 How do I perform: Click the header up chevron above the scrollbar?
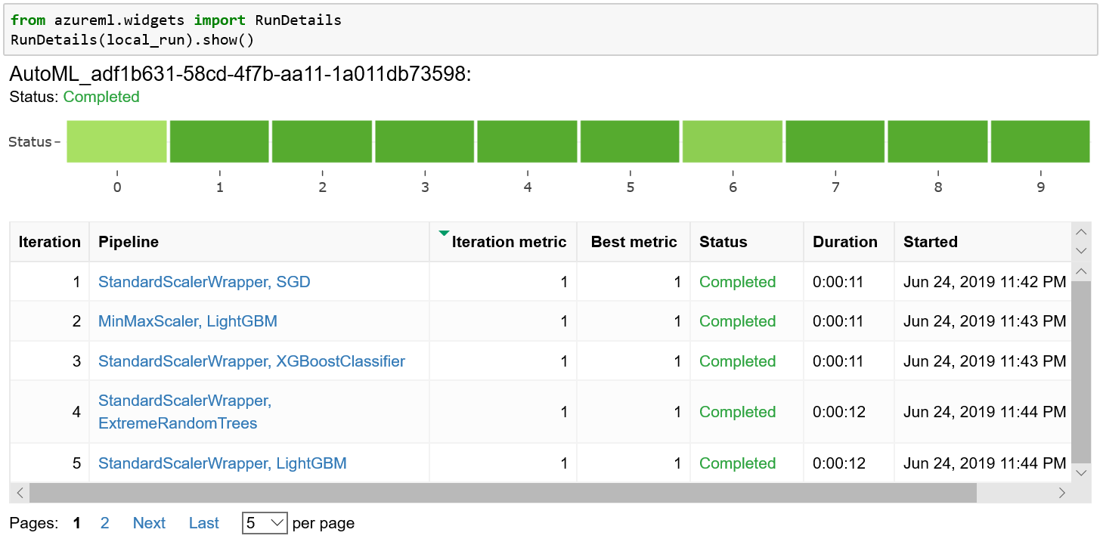[1081, 232]
